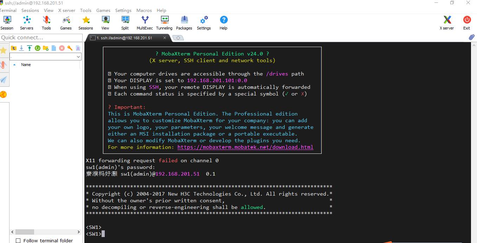This screenshot has width=477, height=243.
Task: Click the orange key-shaped icon in file browser
Action: (70, 48)
